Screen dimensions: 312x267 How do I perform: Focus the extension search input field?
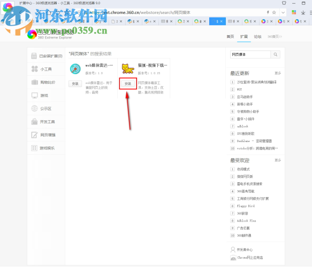[x=250, y=54]
